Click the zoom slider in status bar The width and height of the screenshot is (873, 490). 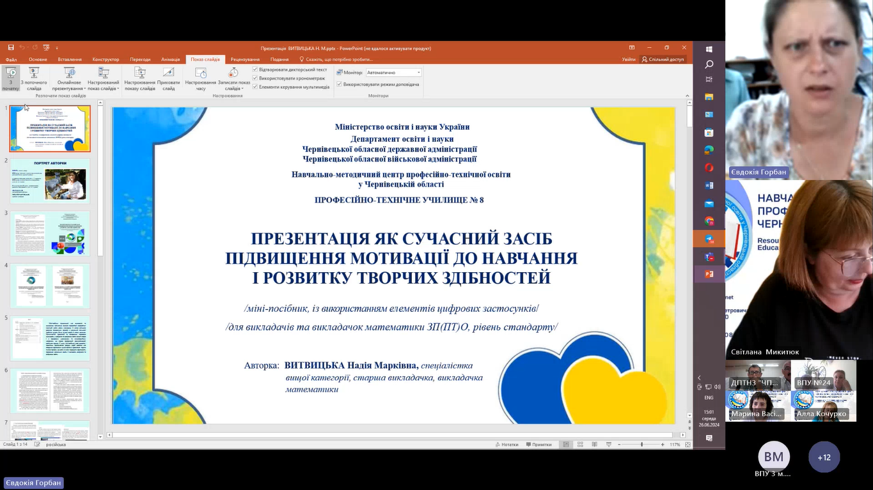pos(641,445)
